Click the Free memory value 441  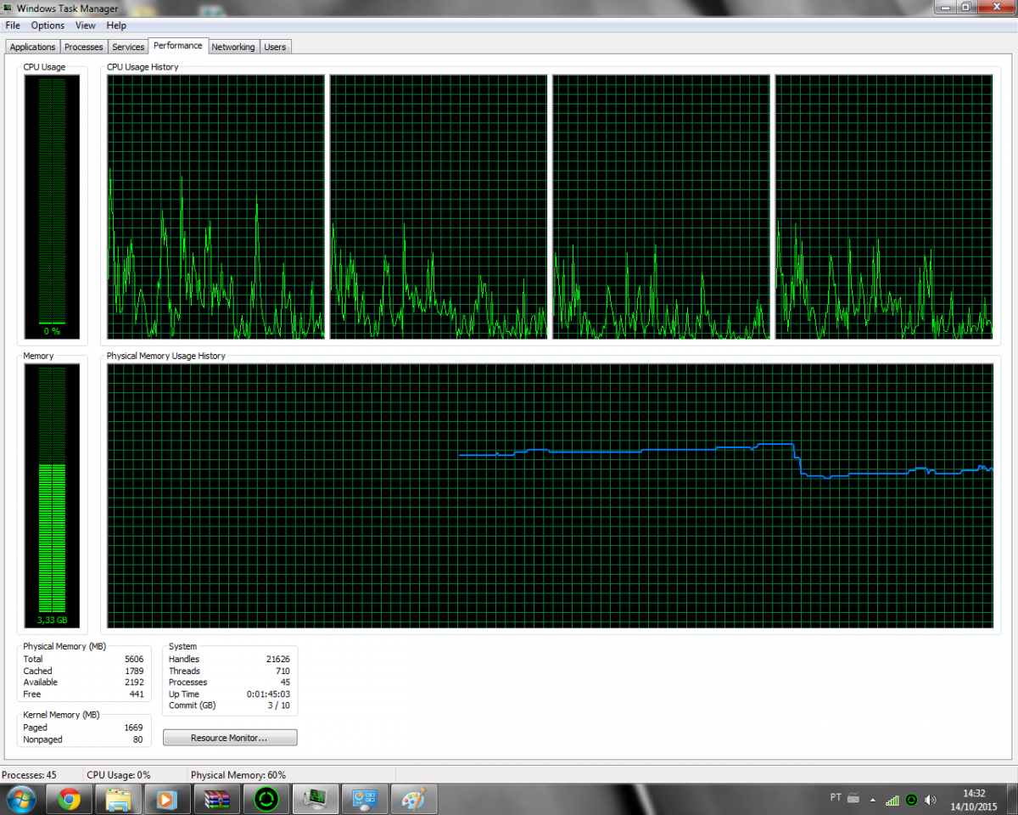(137, 694)
